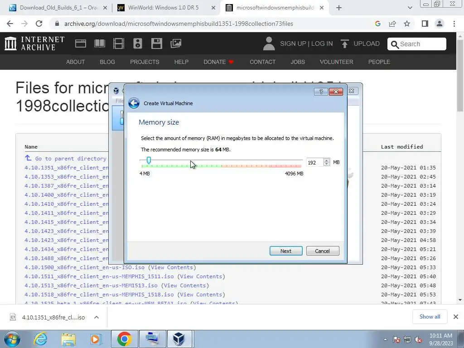The image size is (464, 348).
Task: Open the Images icon in navbar
Action: pos(176,43)
